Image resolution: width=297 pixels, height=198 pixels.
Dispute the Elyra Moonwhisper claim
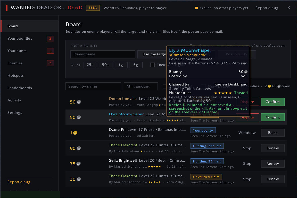click(247, 118)
